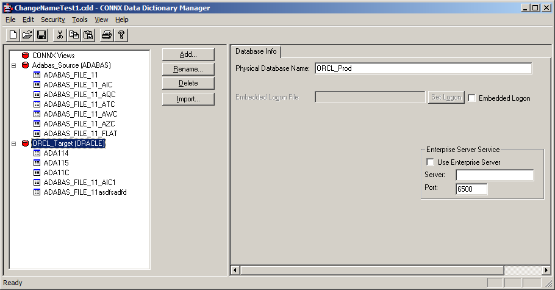Open the Tools menu

tap(80, 20)
